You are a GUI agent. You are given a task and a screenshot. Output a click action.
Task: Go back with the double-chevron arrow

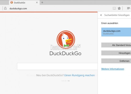point(101,15)
